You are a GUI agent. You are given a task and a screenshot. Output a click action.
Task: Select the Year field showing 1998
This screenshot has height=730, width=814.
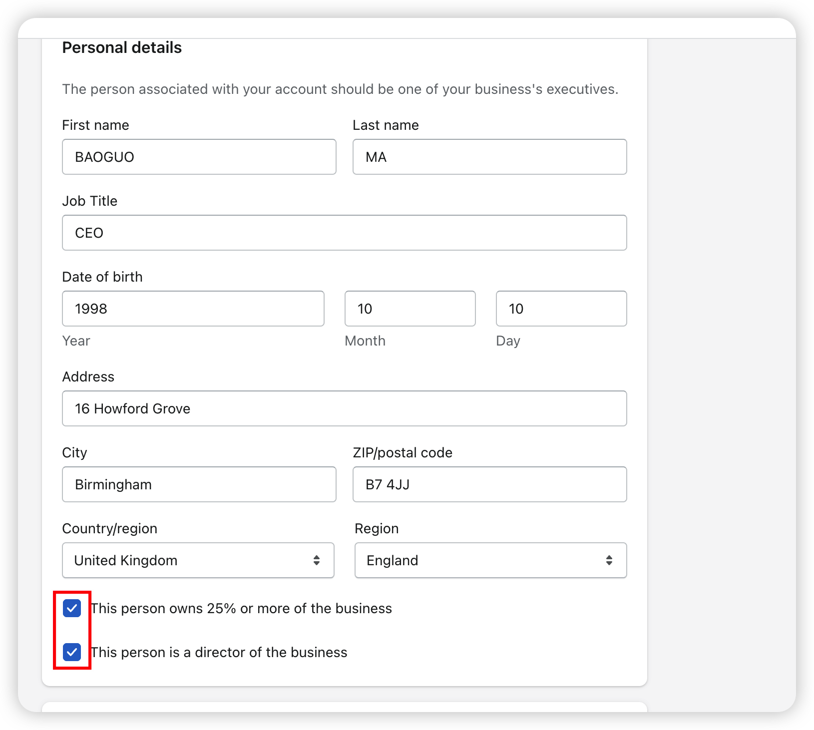(193, 309)
